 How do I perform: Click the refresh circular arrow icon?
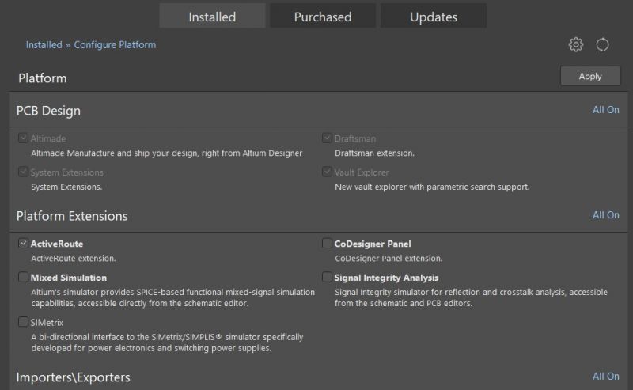click(602, 44)
